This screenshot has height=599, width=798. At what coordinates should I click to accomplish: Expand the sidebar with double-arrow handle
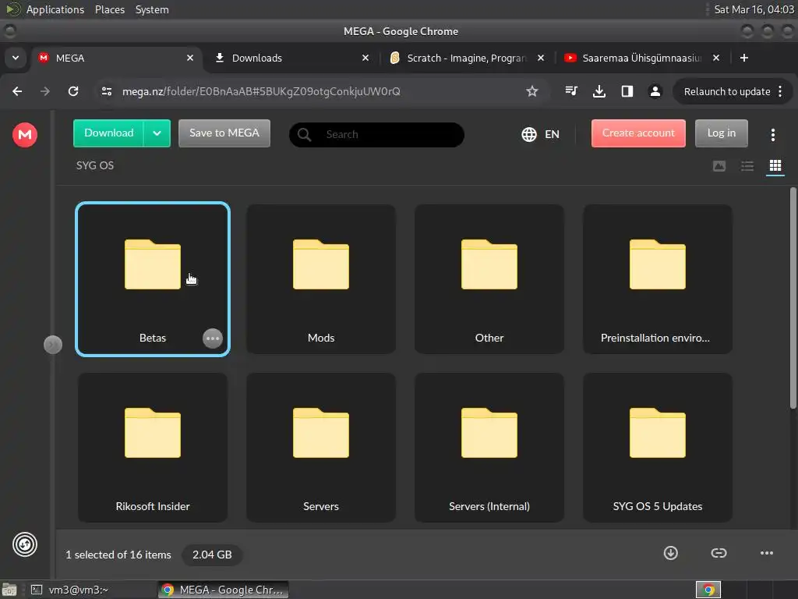pos(53,345)
